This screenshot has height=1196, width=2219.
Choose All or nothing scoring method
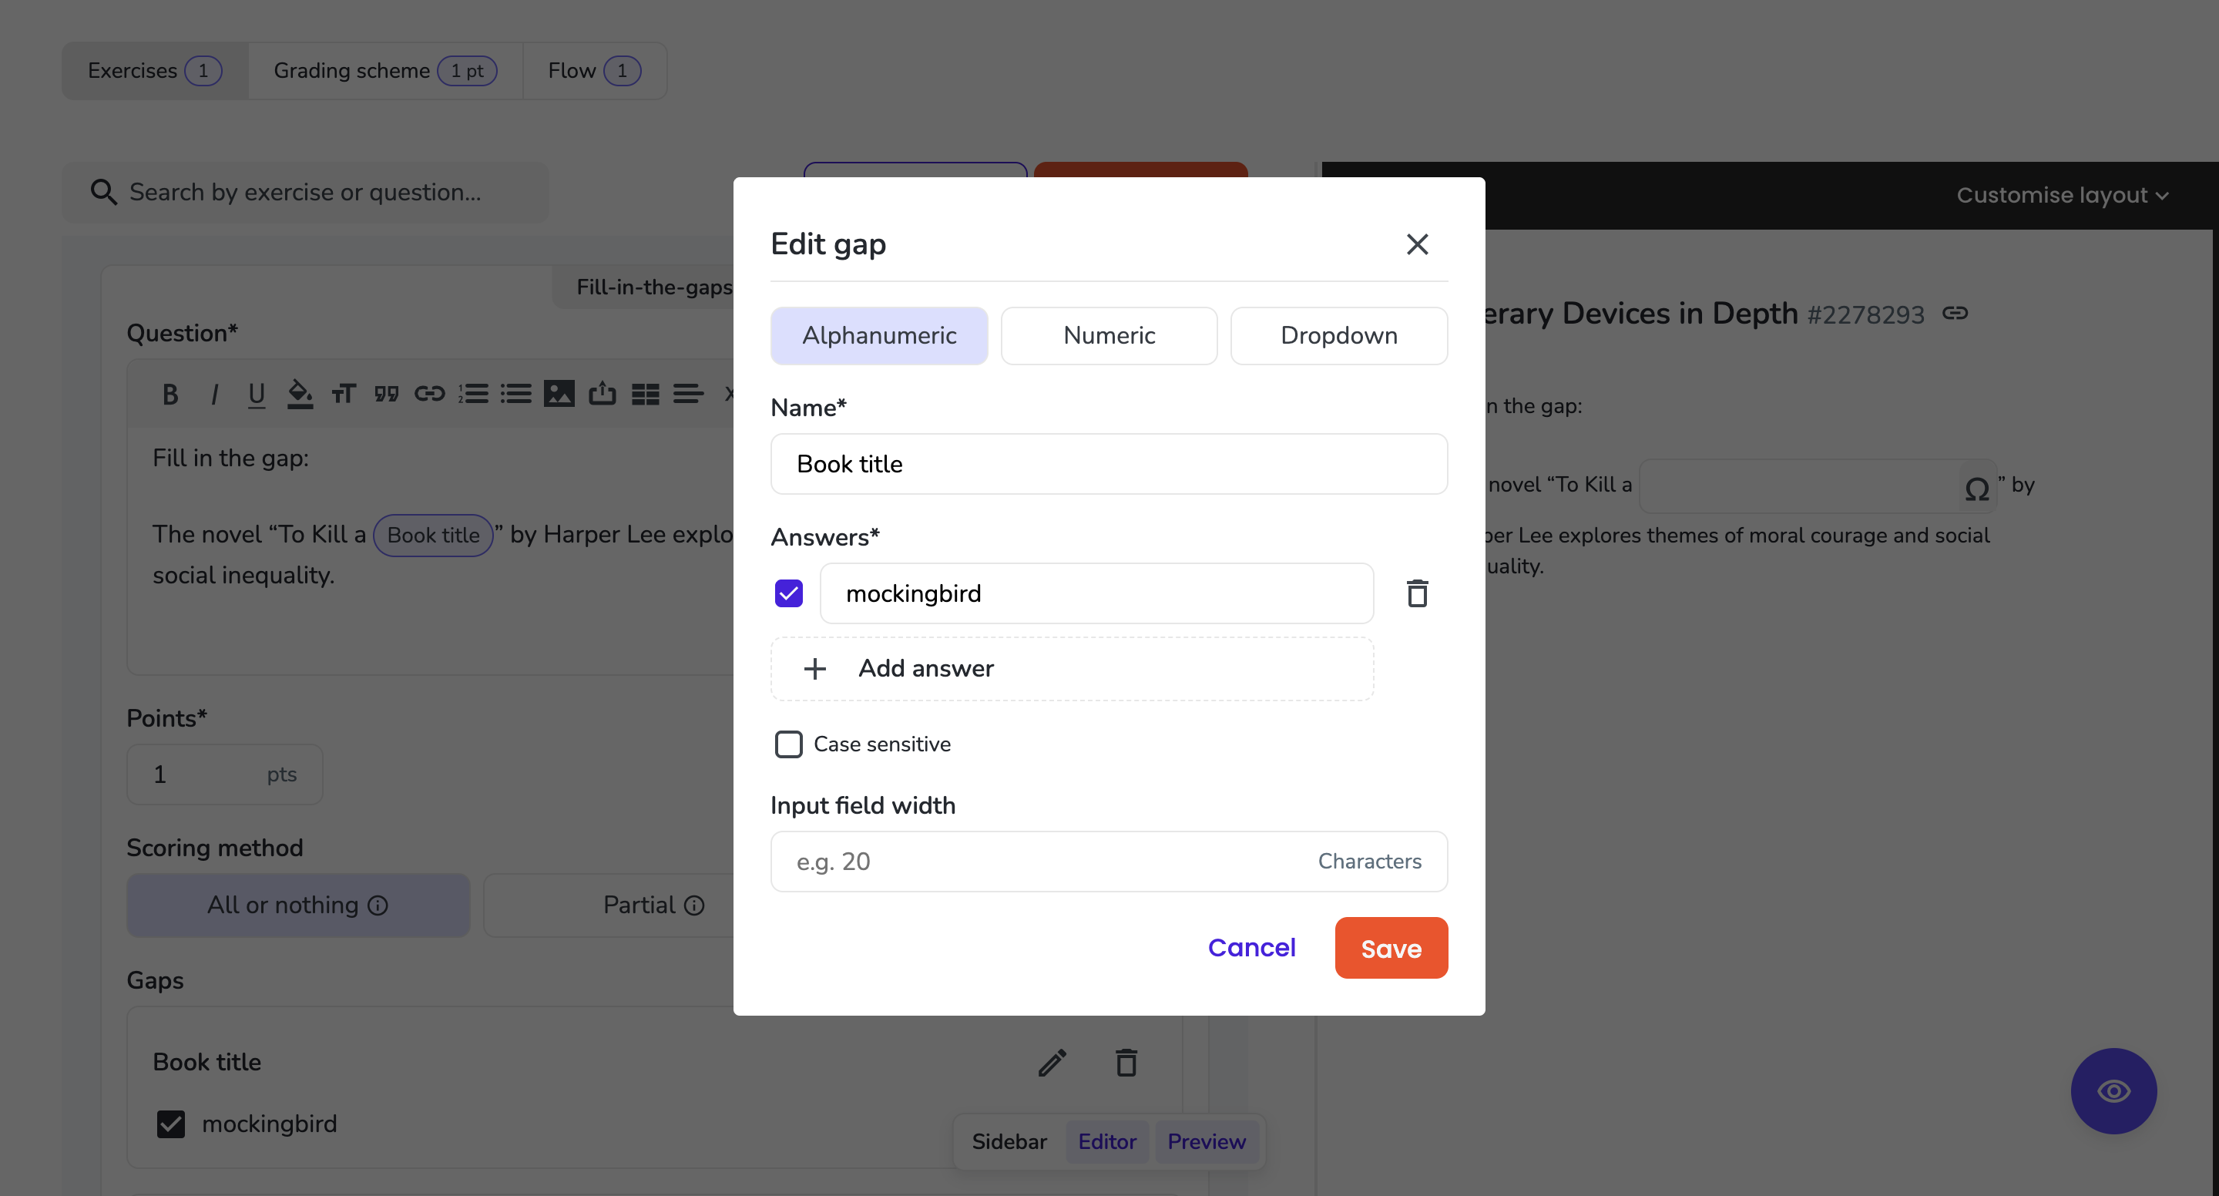tap(298, 905)
